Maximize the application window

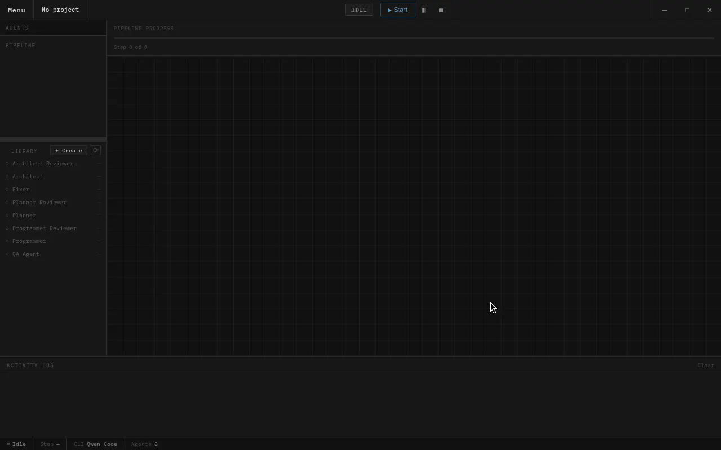tap(687, 10)
